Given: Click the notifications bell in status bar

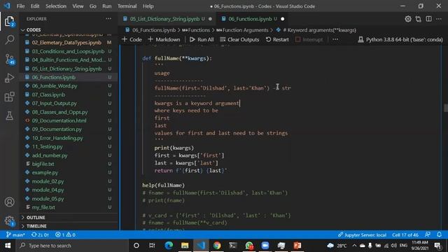Looking at the screenshot, I should pyautogui.click(x=439, y=234).
